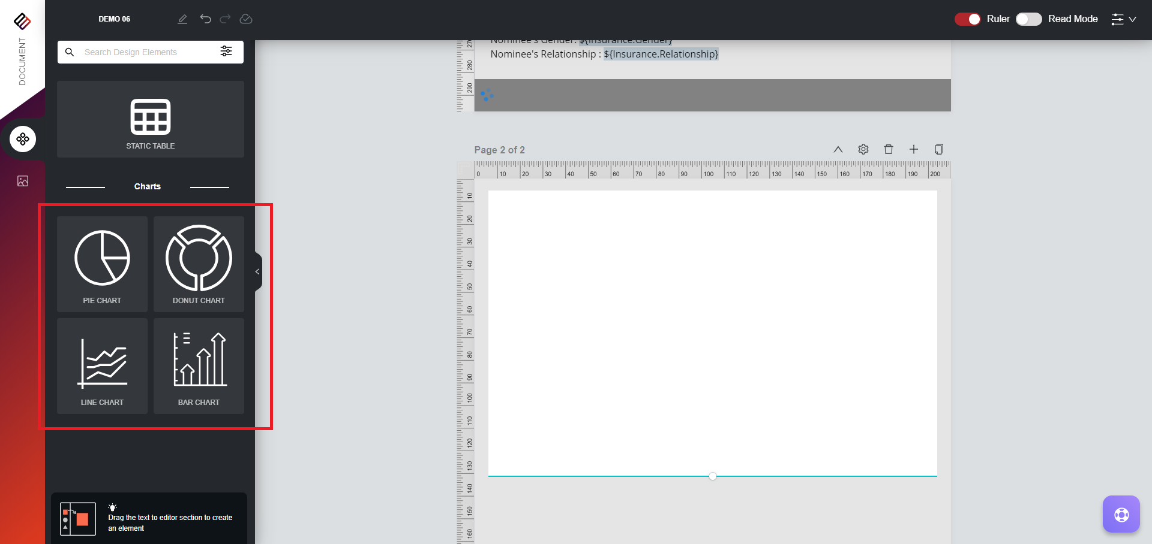This screenshot has width=1152, height=544.
Task: Open page settings with the gear icon
Action: point(863,149)
